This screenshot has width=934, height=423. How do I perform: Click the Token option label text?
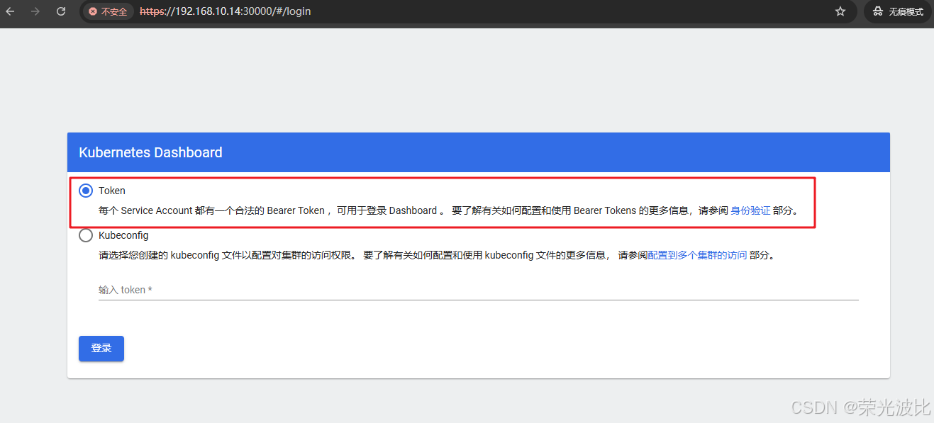coord(112,191)
